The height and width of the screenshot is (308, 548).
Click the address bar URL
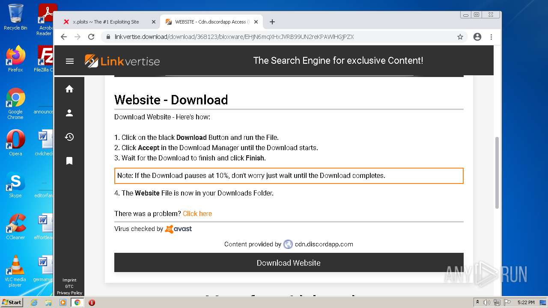[x=234, y=37]
